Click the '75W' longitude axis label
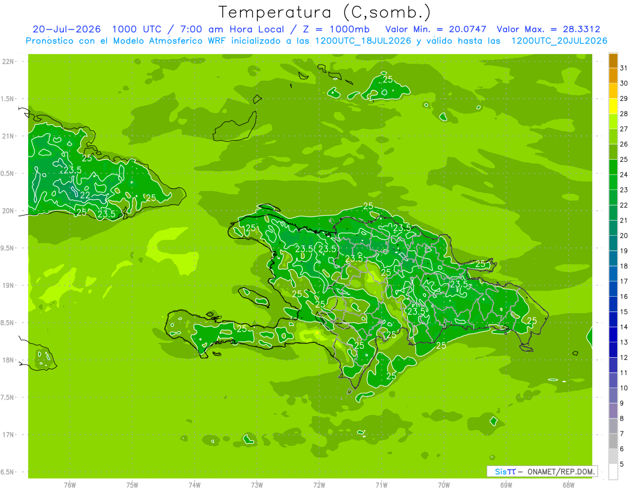 click(132, 485)
